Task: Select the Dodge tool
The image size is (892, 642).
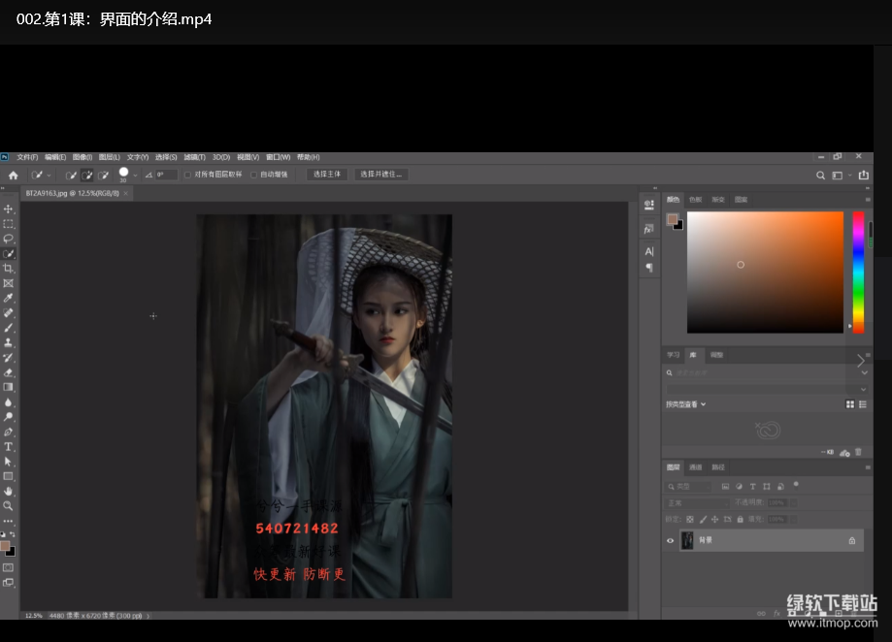Action: pos(8,417)
